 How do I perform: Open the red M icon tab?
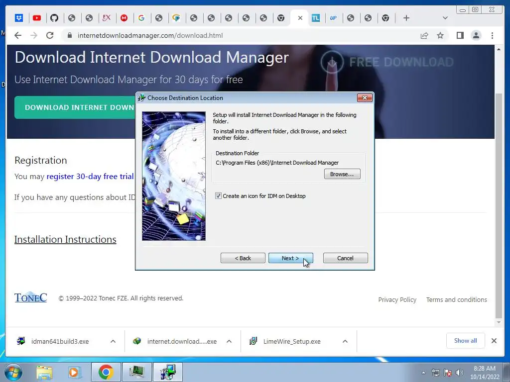124,18
